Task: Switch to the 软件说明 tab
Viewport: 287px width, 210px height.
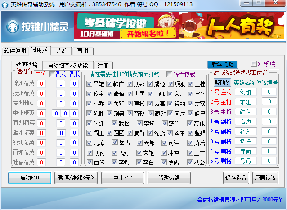Action: [15, 51]
